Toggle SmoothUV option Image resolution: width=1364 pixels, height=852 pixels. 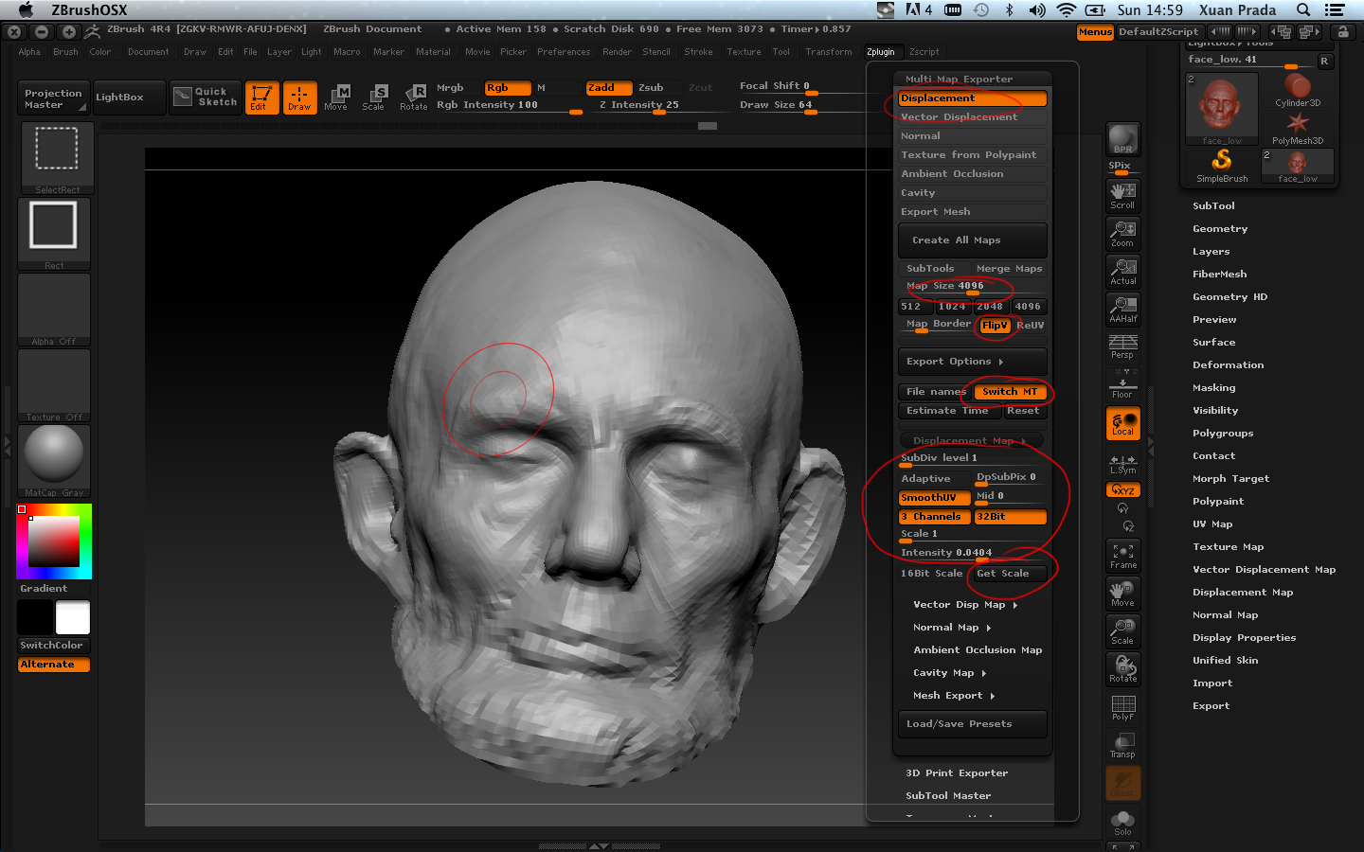pos(934,497)
